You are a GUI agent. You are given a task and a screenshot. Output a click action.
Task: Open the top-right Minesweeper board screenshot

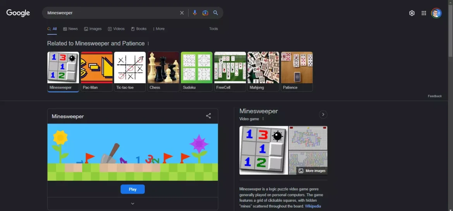[x=308, y=138]
